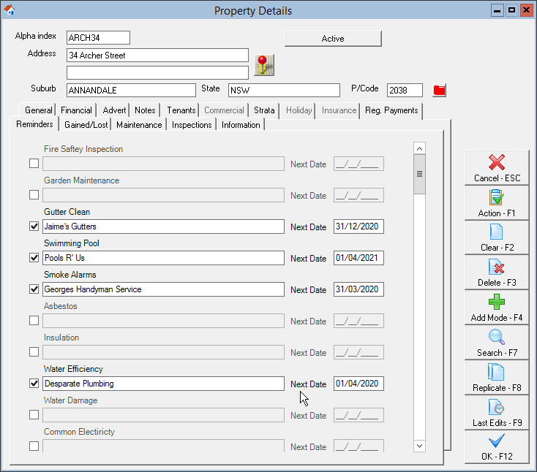The height and width of the screenshot is (472, 537).
Task: Open the Advert tab
Action: pyautogui.click(x=114, y=110)
